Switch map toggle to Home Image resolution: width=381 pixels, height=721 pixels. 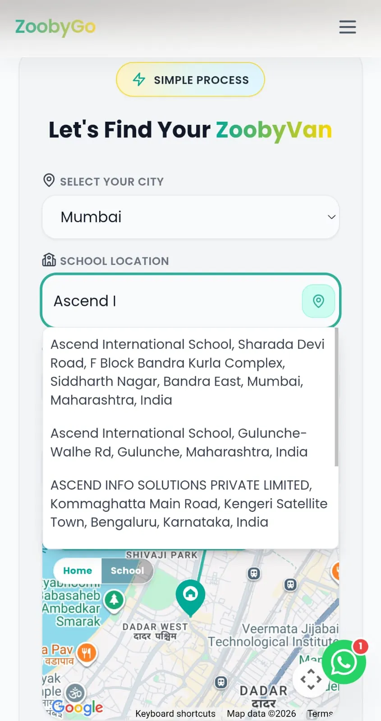[78, 570]
